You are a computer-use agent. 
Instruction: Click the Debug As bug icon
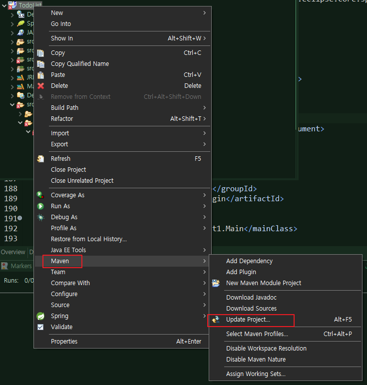pos(40,217)
